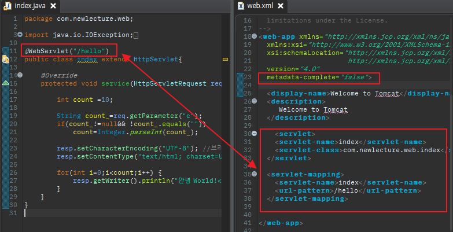The width and height of the screenshot is (453, 232).
Task: Collapse the web-app element at line 18
Action: coord(254,36)
